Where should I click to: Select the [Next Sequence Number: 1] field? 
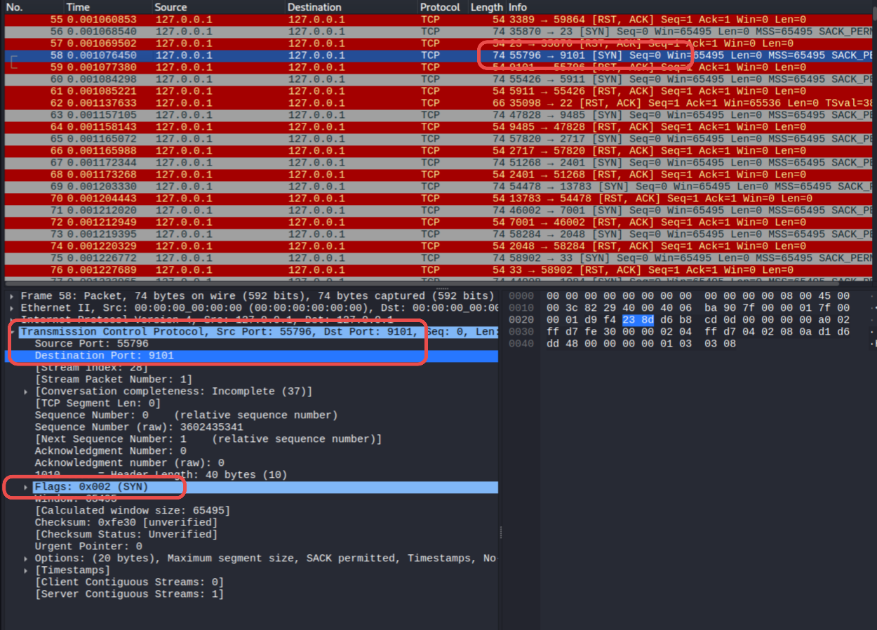(x=208, y=439)
